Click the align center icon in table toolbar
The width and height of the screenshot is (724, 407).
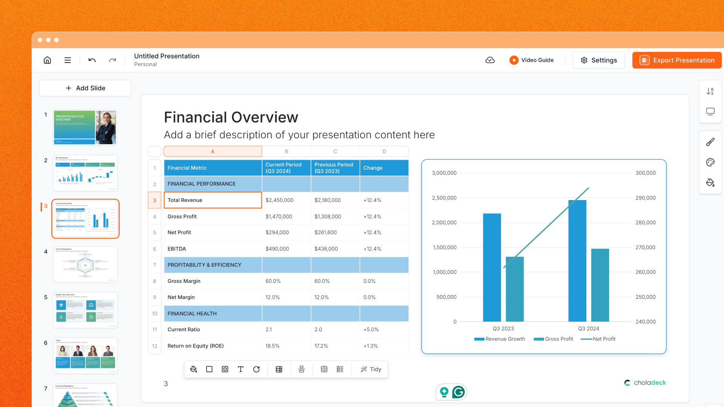click(x=302, y=369)
